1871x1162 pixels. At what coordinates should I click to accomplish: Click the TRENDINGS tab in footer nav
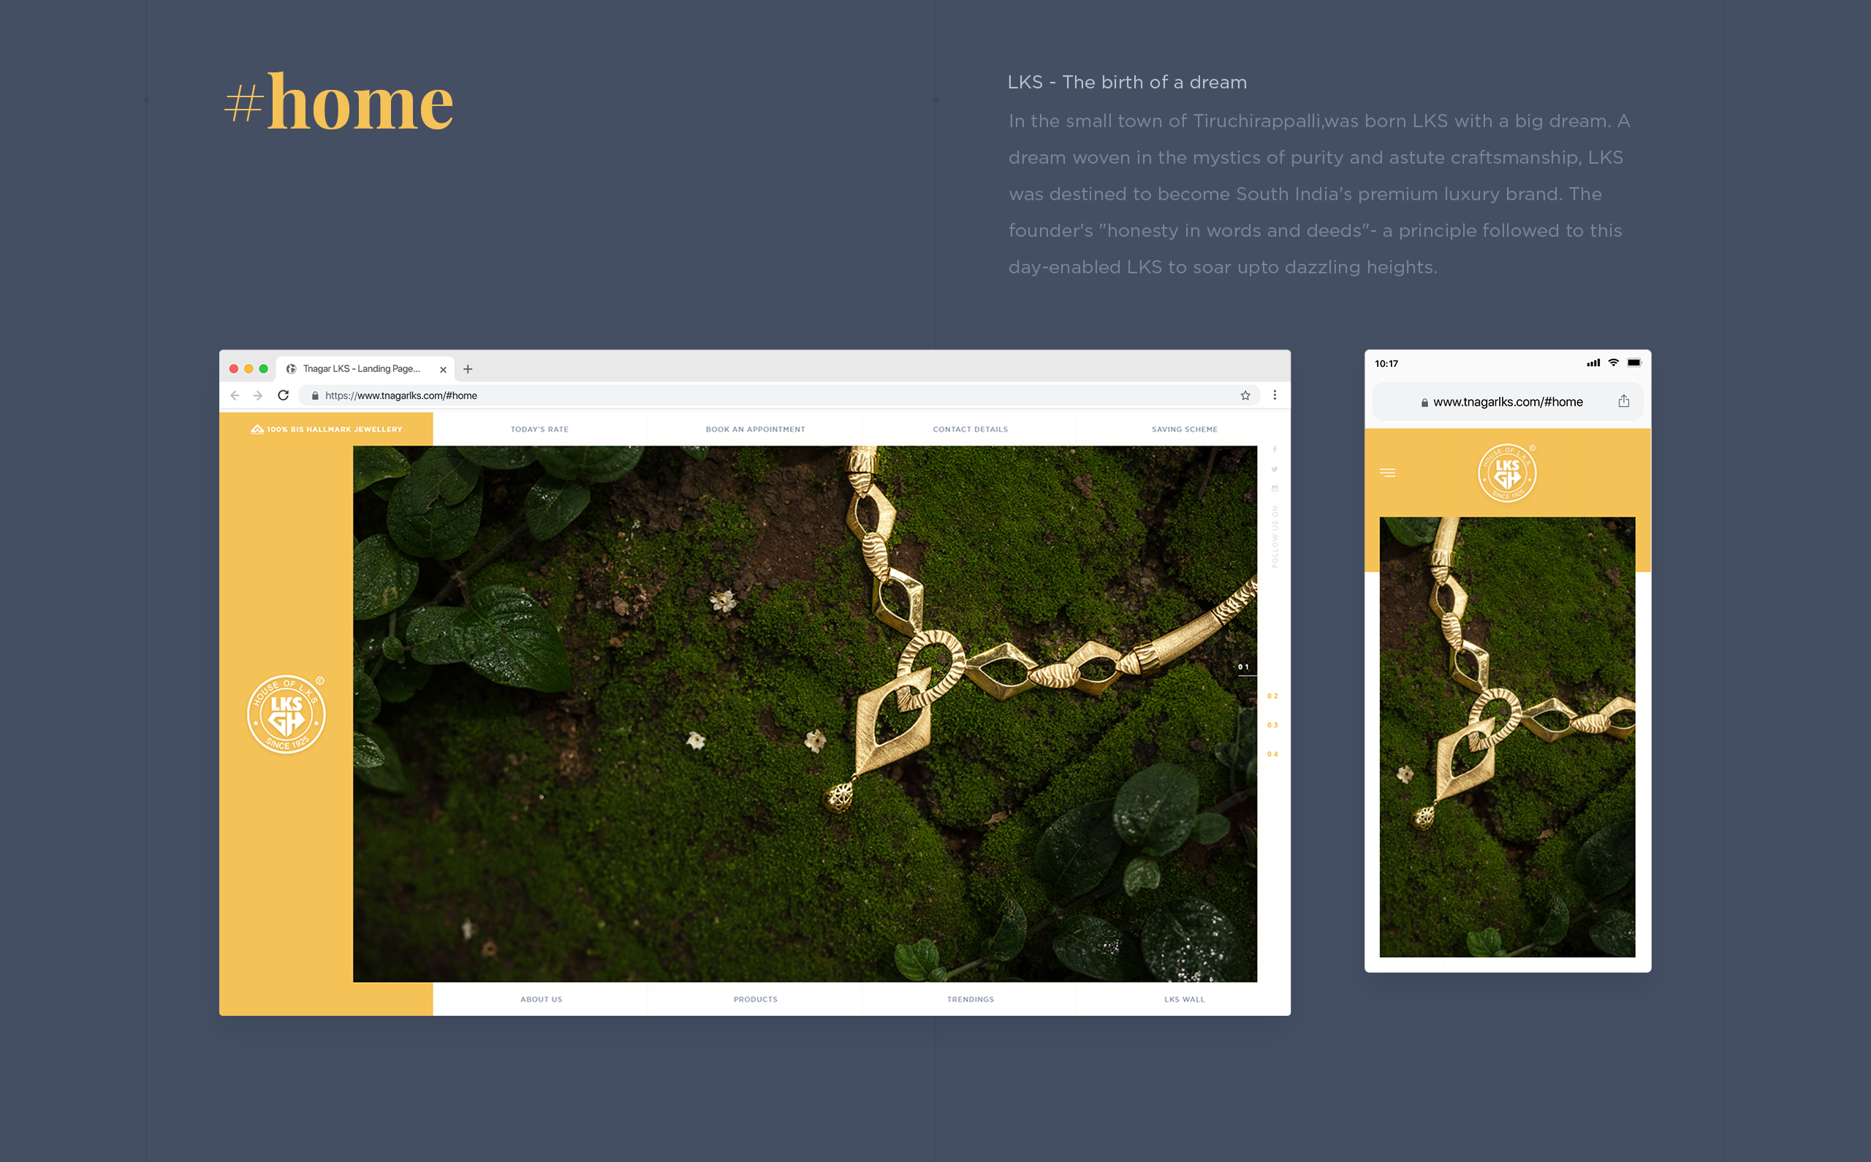point(969,999)
